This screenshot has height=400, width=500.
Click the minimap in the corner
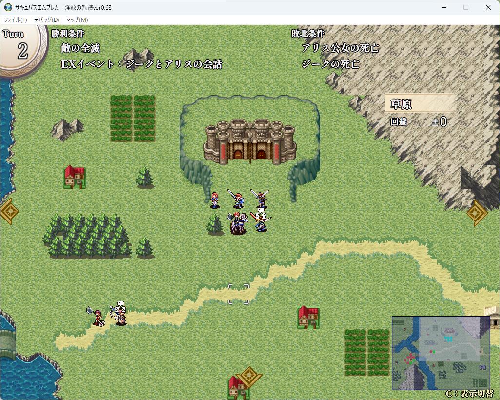click(441, 353)
